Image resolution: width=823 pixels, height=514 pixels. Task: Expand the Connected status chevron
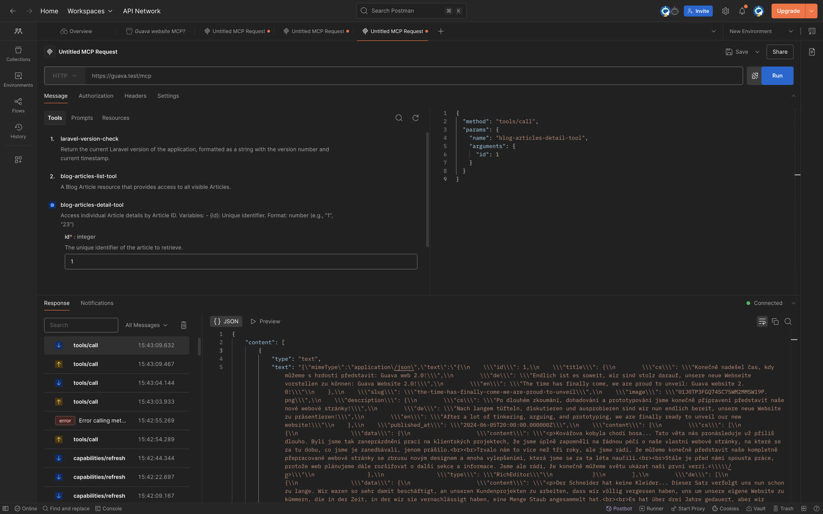[x=793, y=303]
